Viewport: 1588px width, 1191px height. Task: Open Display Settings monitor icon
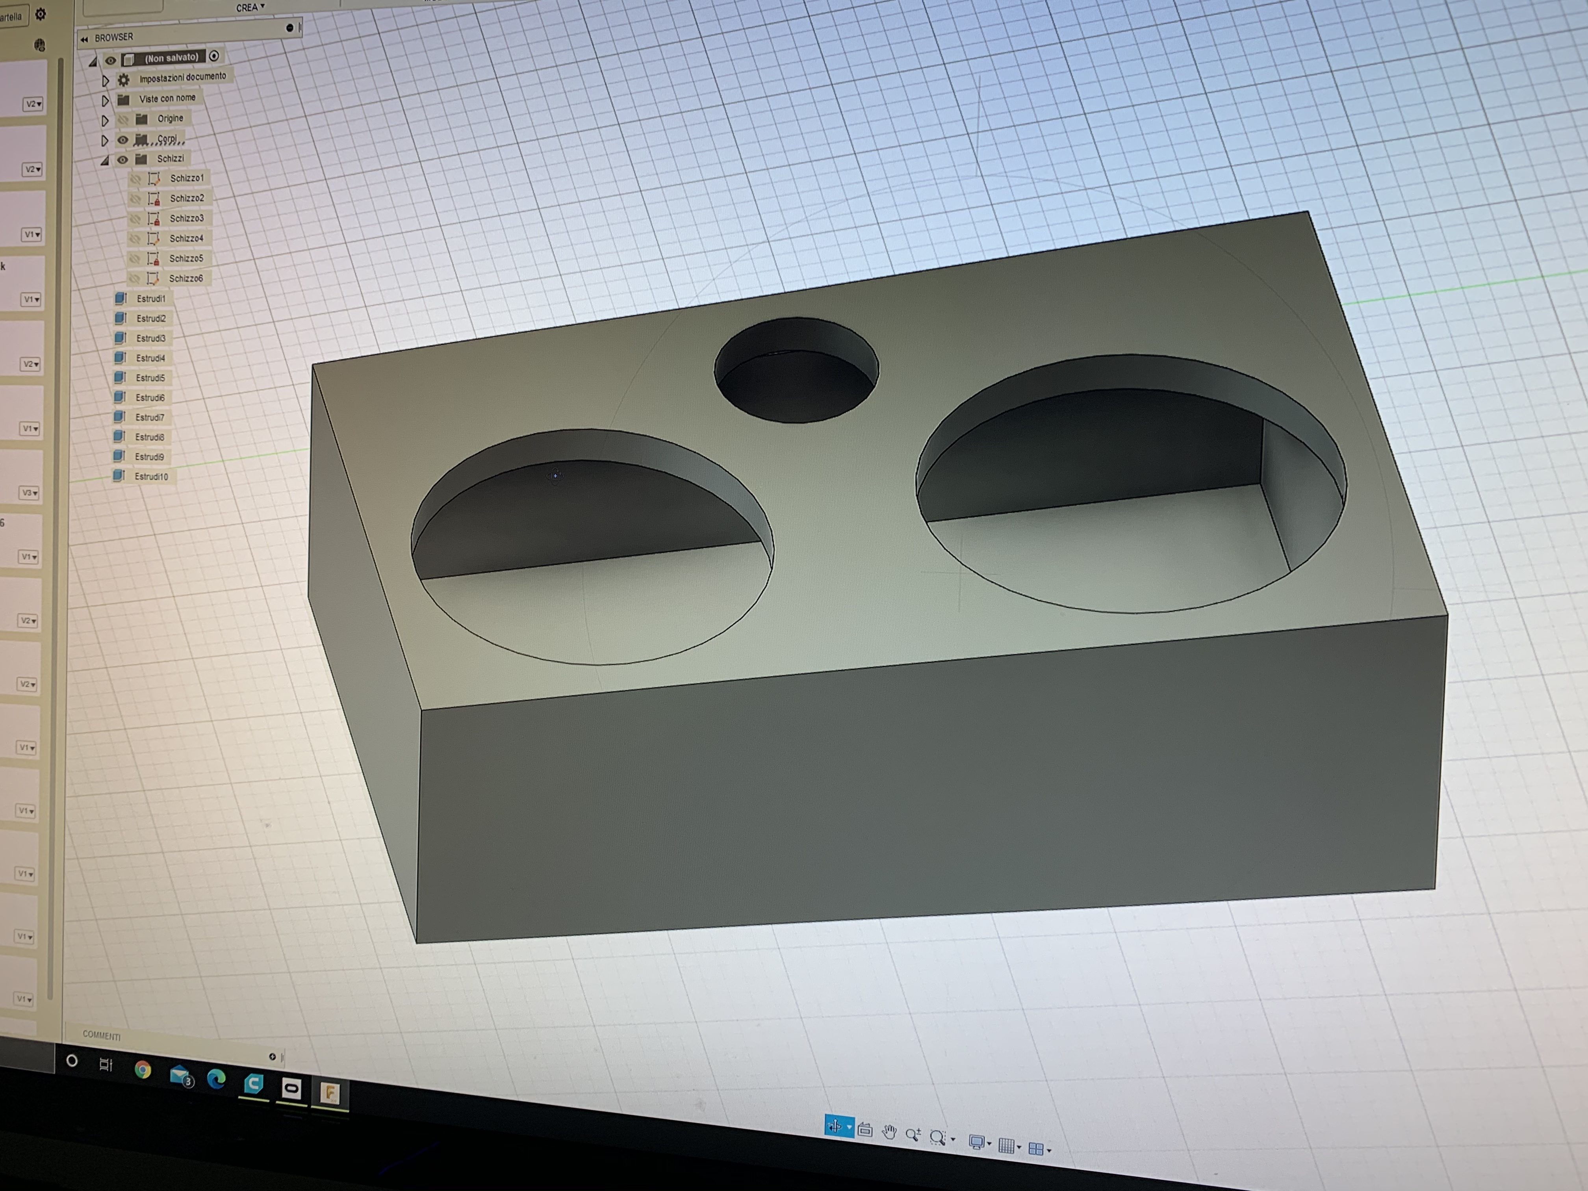(976, 1141)
